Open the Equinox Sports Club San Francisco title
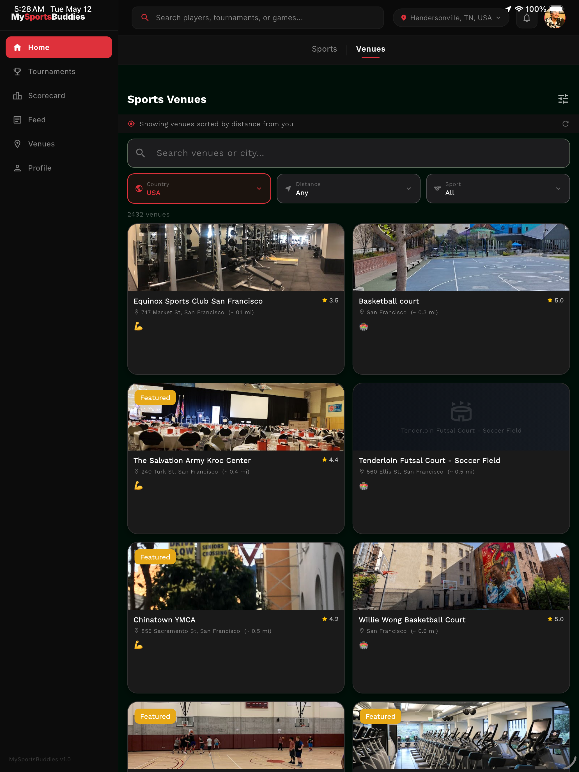Screen dimensions: 579x772 point(198,301)
